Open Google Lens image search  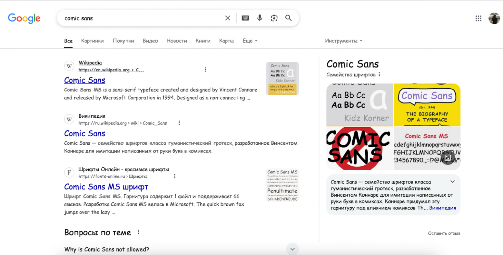click(x=274, y=18)
